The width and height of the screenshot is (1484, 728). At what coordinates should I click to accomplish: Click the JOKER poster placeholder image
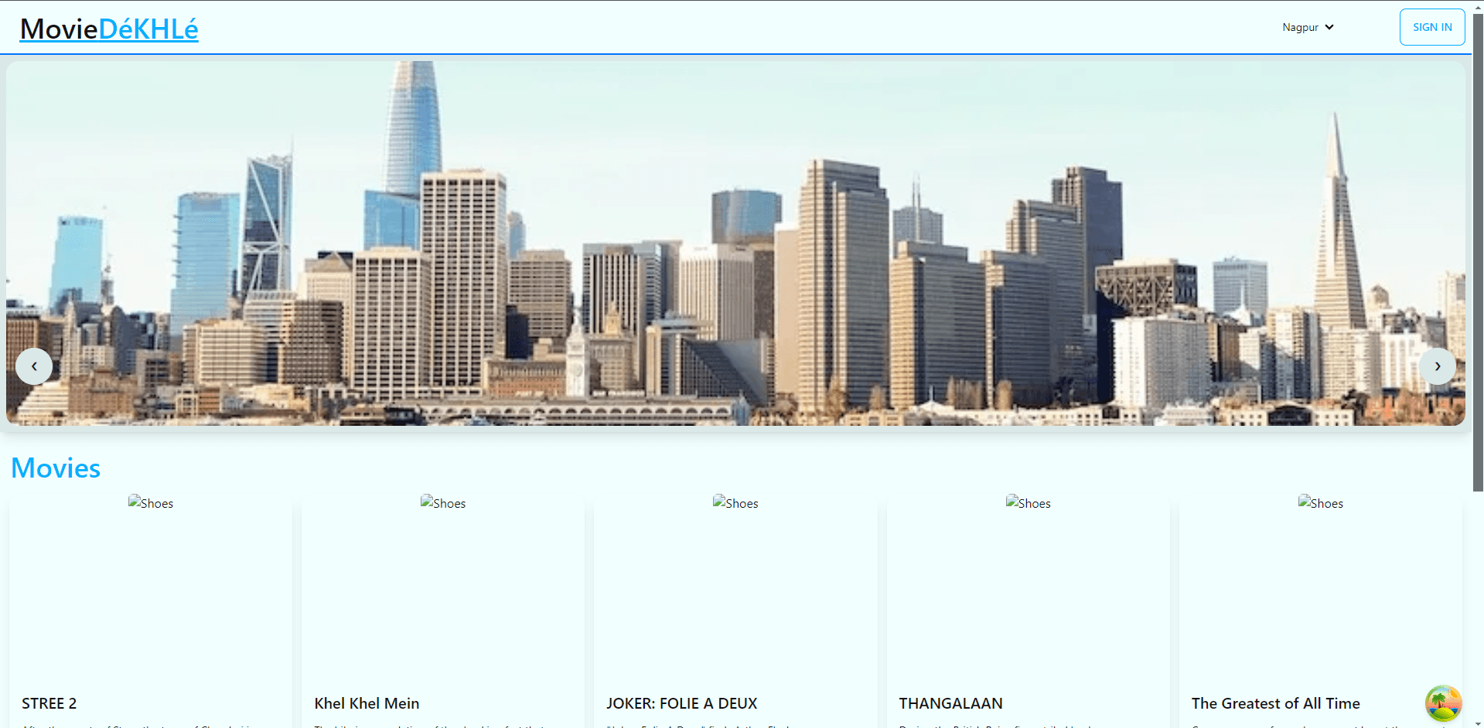coord(735,503)
